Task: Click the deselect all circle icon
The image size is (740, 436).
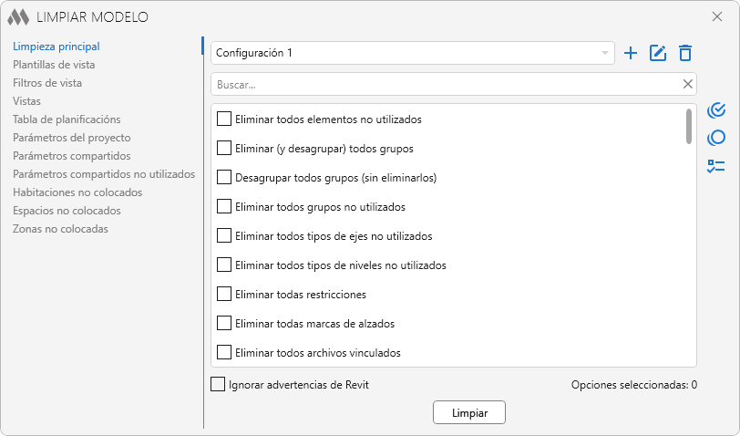Action: pos(716,138)
